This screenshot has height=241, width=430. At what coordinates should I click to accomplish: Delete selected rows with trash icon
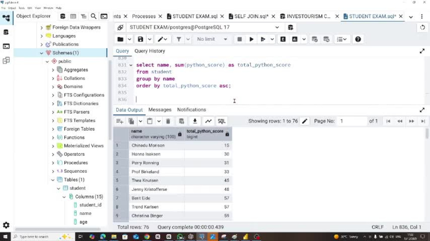tap(168, 121)
